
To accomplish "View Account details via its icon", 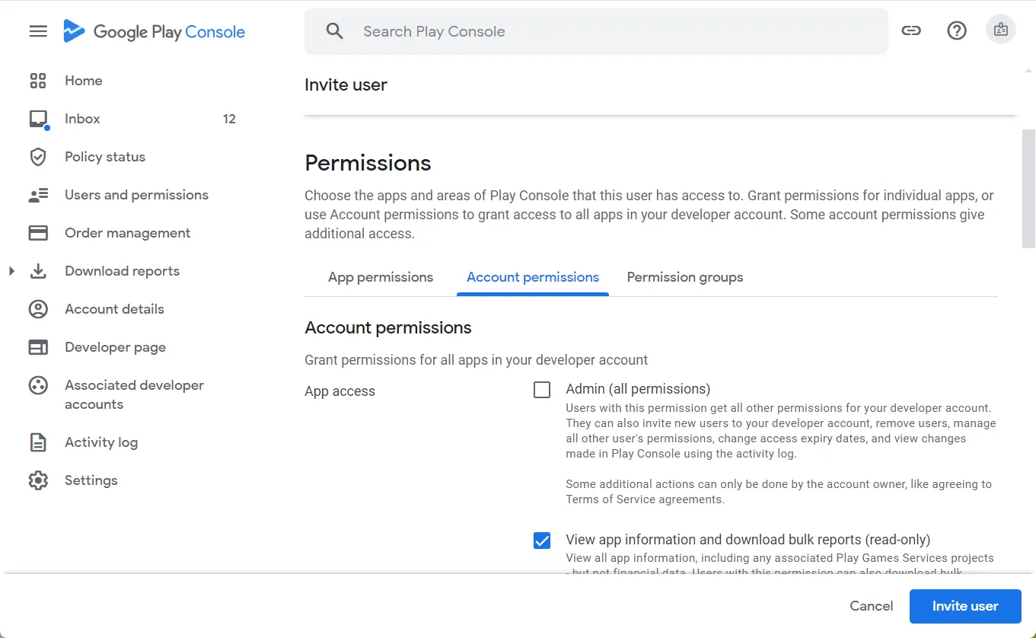I will (x=38, y=309).
